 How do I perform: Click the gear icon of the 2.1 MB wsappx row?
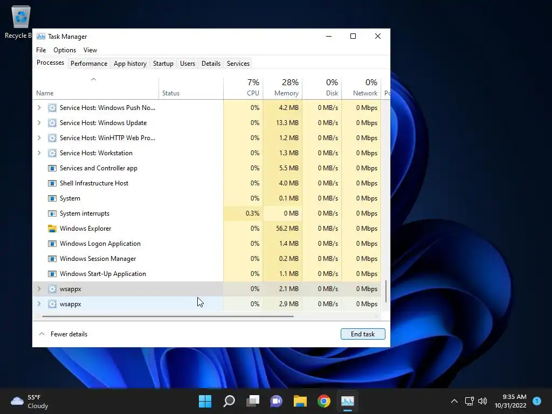tap(52, 289)
